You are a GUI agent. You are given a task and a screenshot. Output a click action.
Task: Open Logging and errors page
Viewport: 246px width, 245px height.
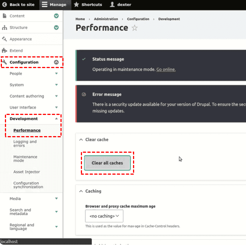(x=25, y=143)
